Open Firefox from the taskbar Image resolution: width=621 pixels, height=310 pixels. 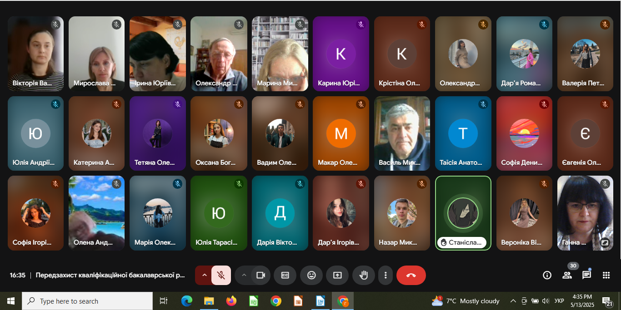pyautogui.click(x=231, y=301)
